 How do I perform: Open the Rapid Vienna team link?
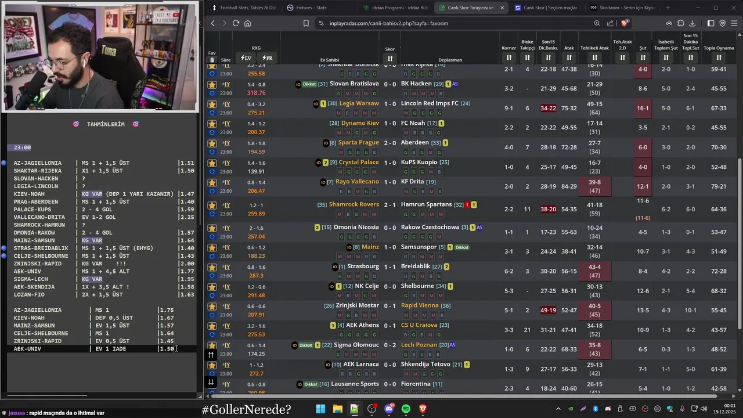point(420,305)
